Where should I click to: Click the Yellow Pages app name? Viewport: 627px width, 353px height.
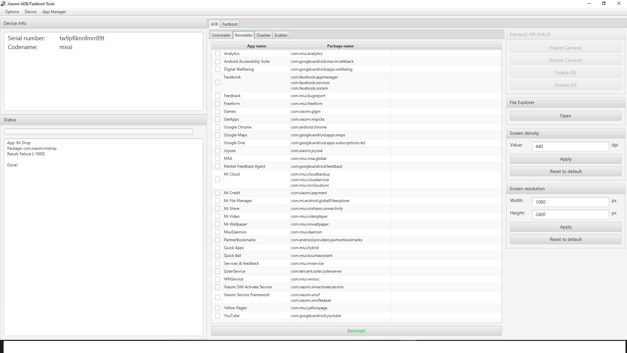click(235, 308)
